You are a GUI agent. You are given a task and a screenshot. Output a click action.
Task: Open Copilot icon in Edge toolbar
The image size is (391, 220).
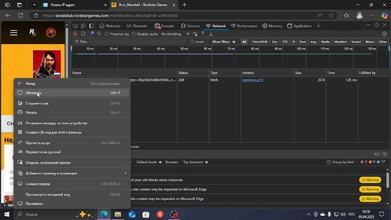click(x=384, y=15)
